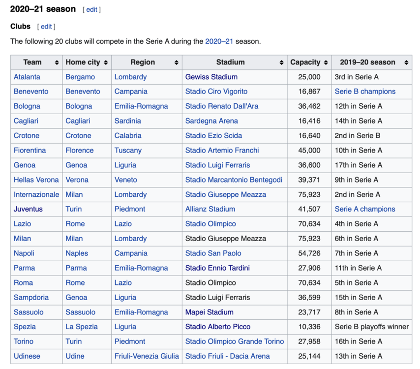The image size is (420, 369).
Task: Sort table by Home city arrows
Action: click(x=106, y=62)
